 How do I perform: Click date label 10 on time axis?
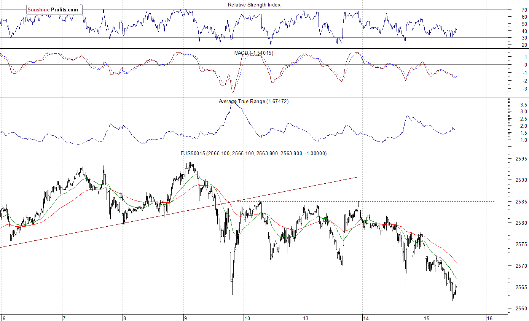[247, 318]
